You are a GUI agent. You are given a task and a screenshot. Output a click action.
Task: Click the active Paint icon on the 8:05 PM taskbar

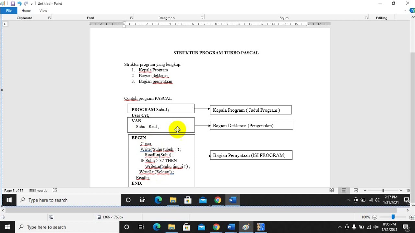(246, 227)
